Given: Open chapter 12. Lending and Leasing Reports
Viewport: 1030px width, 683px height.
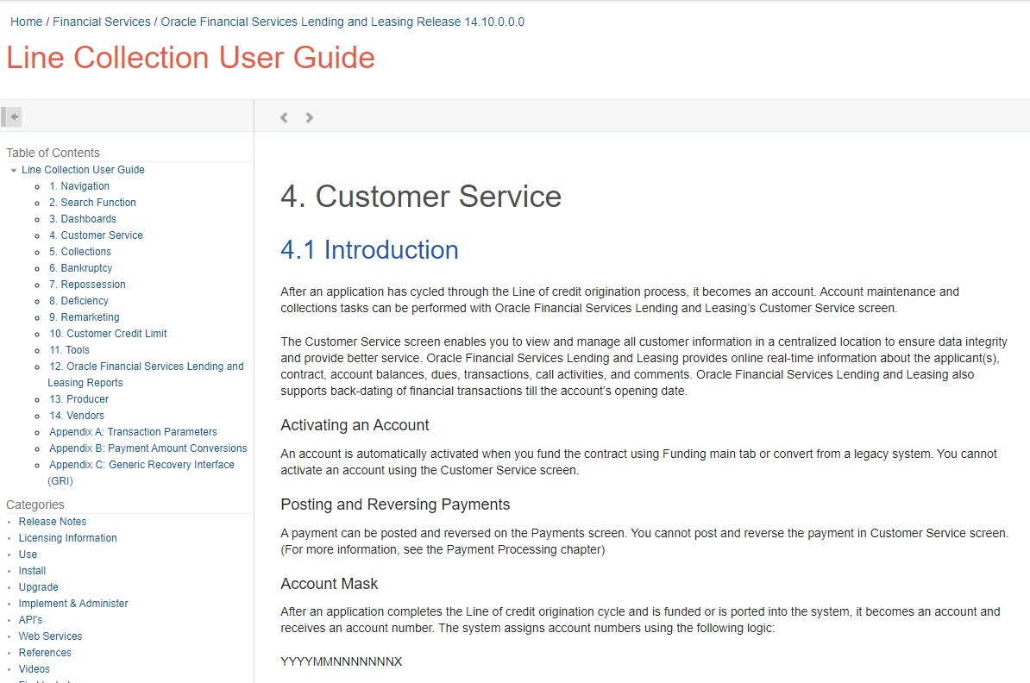Looking at the screenshot, I should (146, 374).
